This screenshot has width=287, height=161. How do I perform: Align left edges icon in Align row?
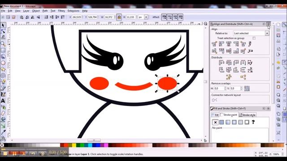click(x=222, y=44)
